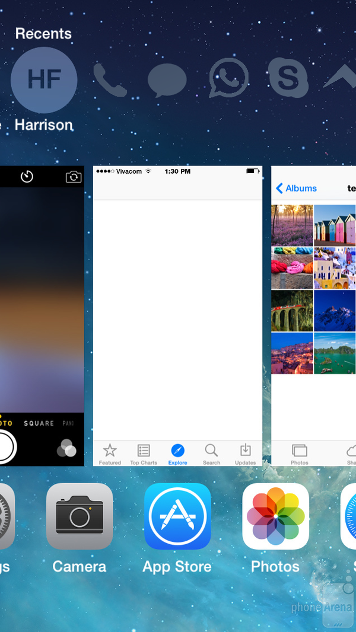Open the Updates tab
Image resolution: width=356 pixels, height=632 pixels.
[245, 454]
